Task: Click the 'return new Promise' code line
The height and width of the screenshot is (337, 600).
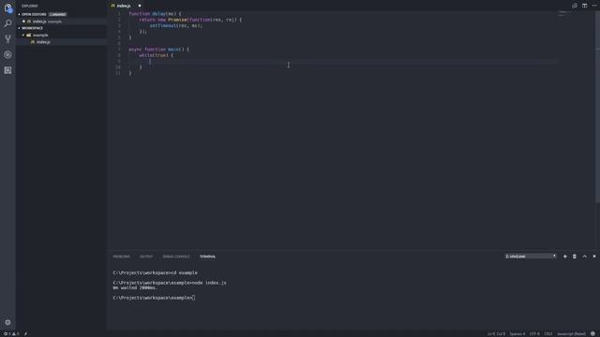Action: [190, 20]
